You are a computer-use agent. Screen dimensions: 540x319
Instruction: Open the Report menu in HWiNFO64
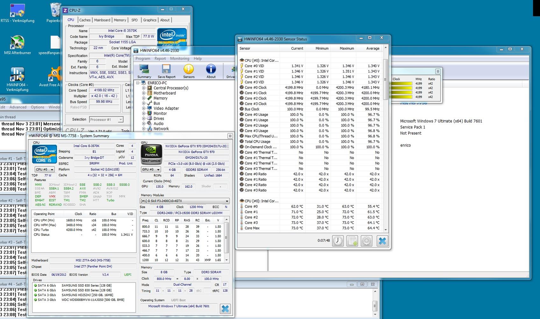click(160, 59)
